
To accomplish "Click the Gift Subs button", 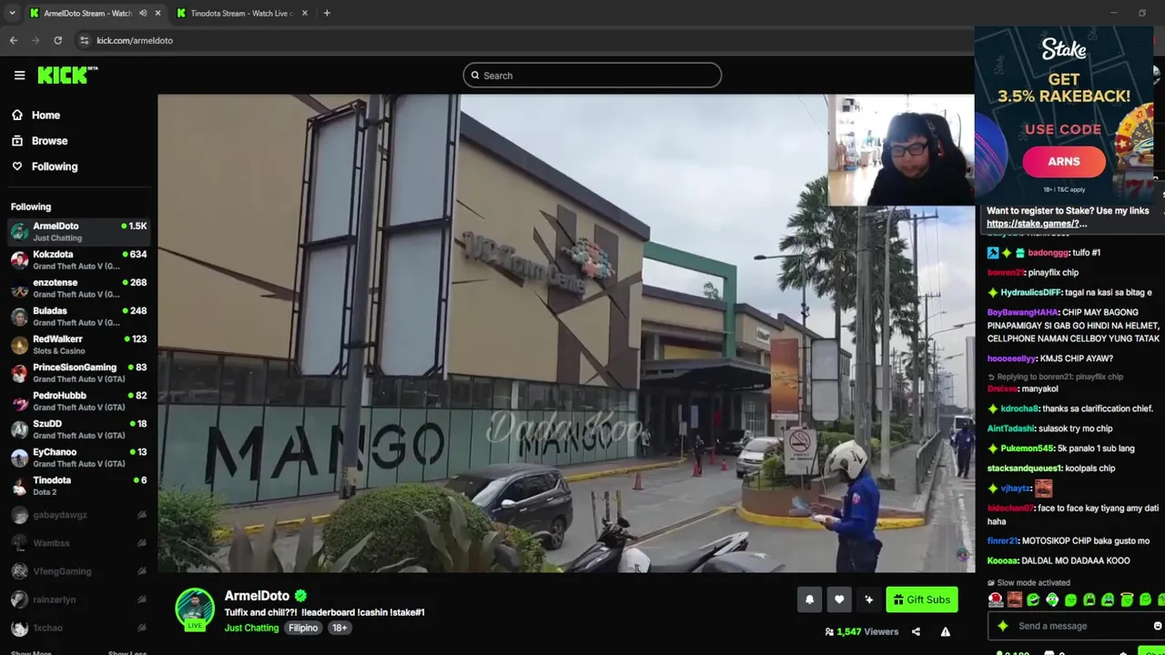I will 922,600.
